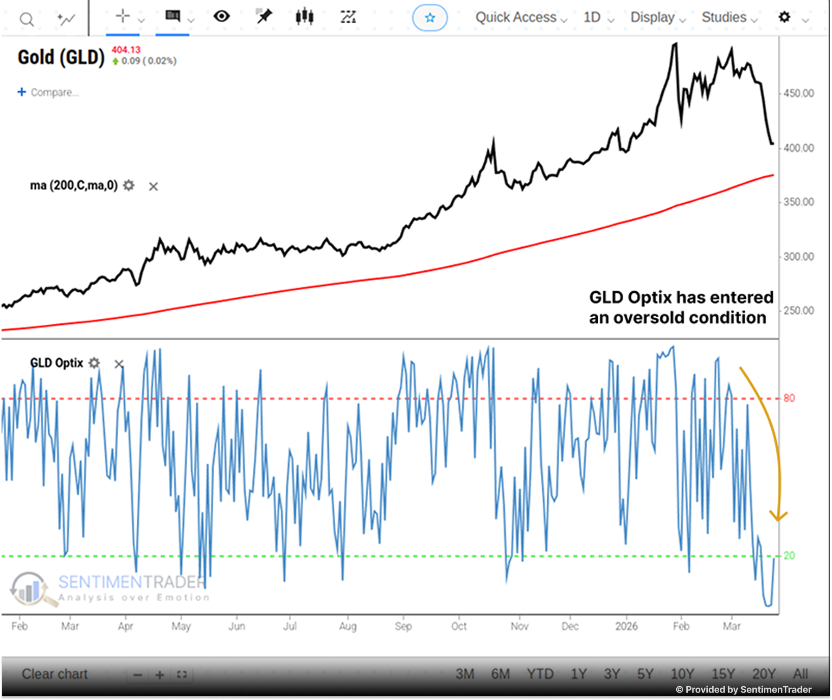Screen dimensions: 832x700
Task: Open settings for the ma(200) indicator
Action: (128, 186)
